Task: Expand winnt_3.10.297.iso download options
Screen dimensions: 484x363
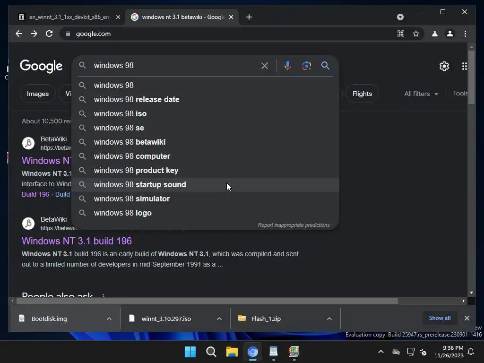Action: pyautogui.click(x=219, y=319)
